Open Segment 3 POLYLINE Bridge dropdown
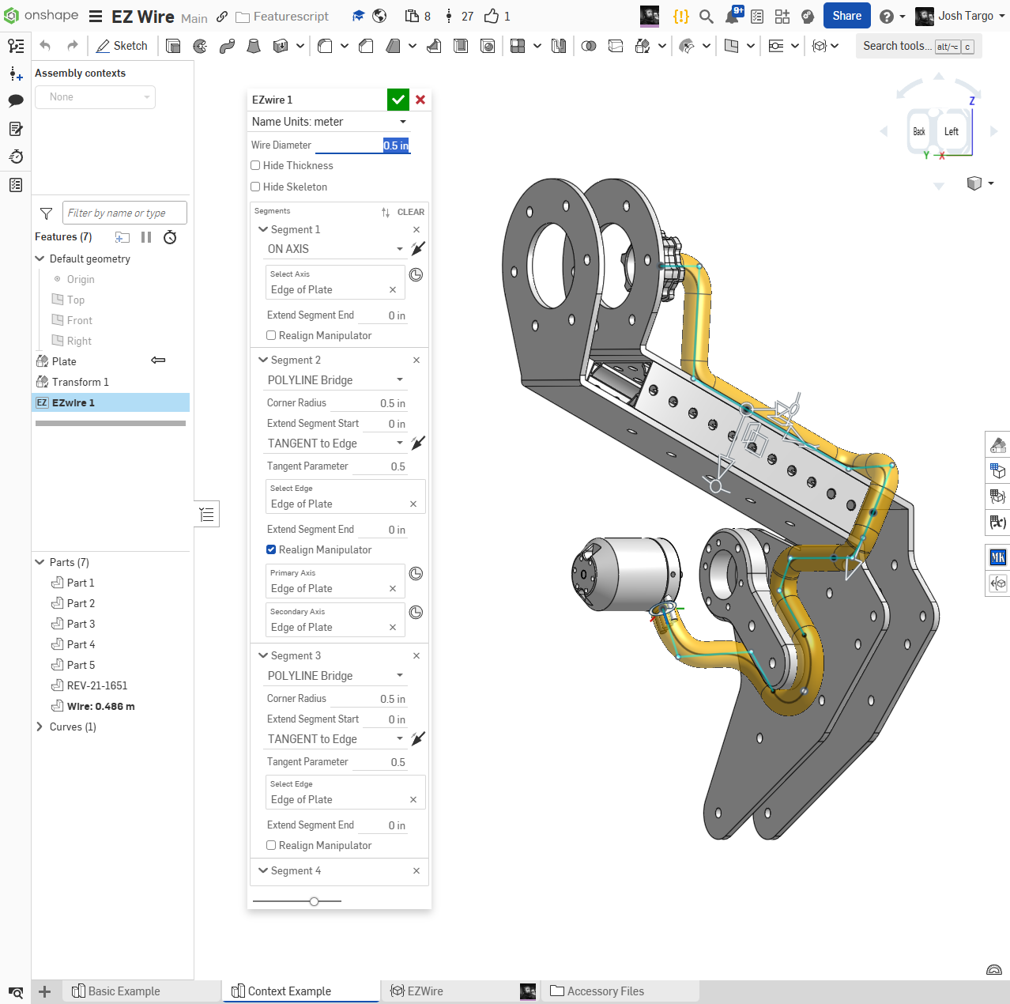This screenshot has height=1004, width=1010. (336, 676)
